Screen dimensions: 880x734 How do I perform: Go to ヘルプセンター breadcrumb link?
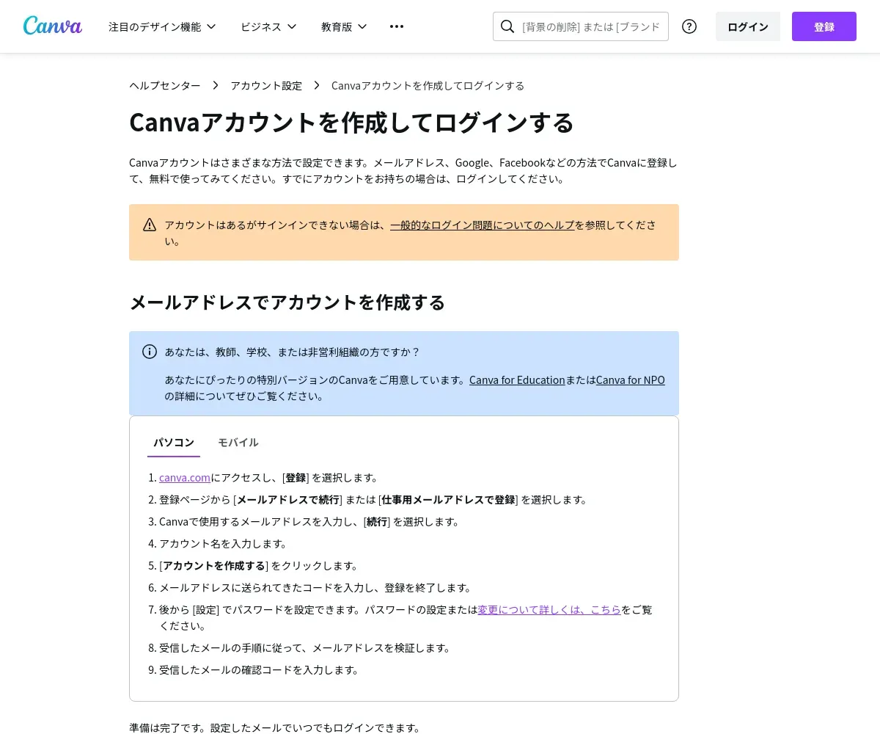[x=165, y=85]
